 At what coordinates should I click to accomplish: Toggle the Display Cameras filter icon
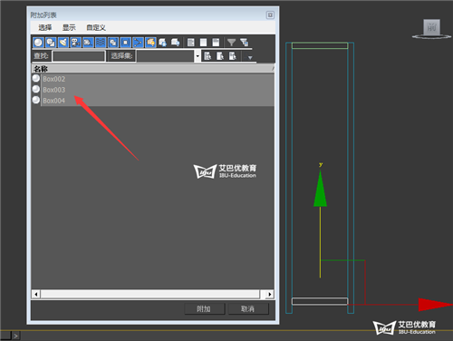[75, 43]
